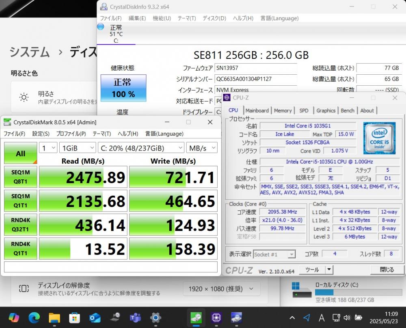Open CrystalDiskMark プロファイル(P) menu

(x=71, y=134)
